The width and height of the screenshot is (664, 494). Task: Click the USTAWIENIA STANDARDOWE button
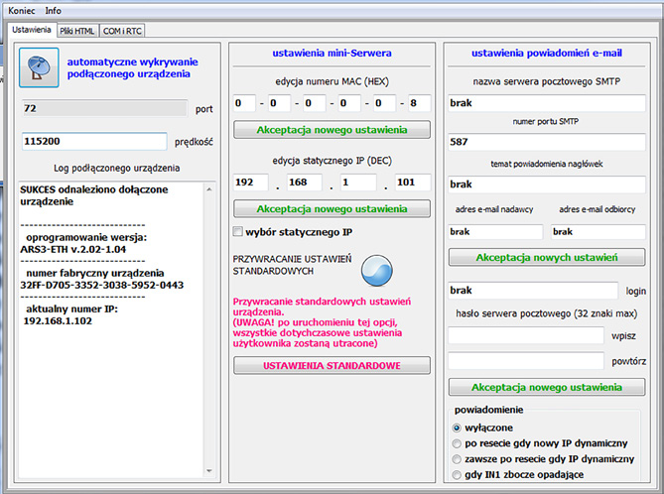(332, 366)
